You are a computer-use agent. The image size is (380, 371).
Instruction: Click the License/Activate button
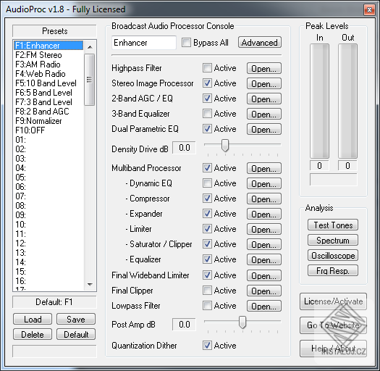[333, 301]
